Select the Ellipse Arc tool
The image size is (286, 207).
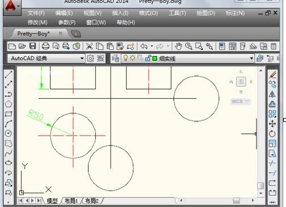pos(8,173)
